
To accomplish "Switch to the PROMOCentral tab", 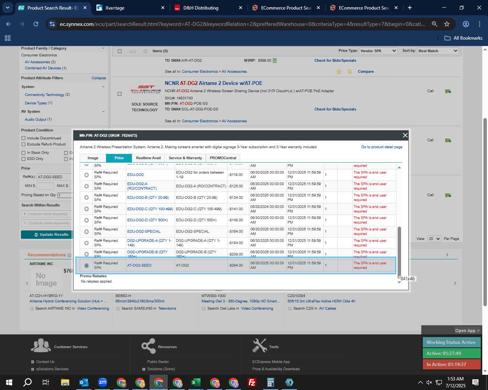I will (x=223, y=158).
